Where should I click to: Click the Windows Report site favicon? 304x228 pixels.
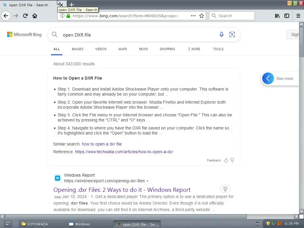point(58,178)
